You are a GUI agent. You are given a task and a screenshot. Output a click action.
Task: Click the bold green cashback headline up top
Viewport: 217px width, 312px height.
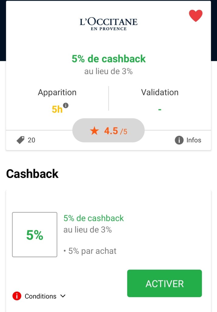(x=109, y=59)
